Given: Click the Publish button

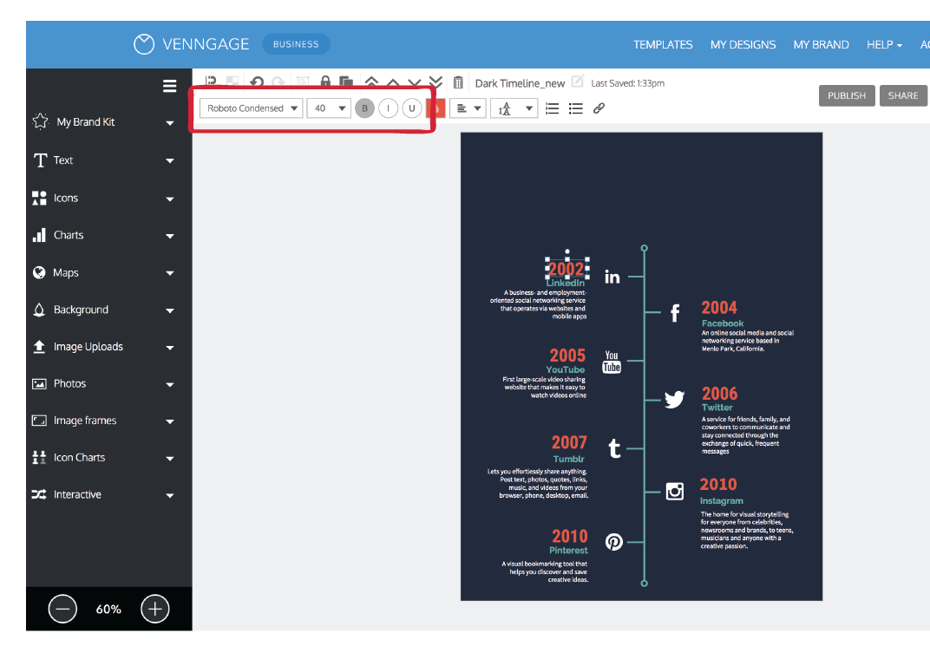Looking at the screenshot, I should (x=846, y=95).
